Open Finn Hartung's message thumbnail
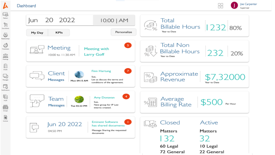The image size is (275, 155). [79, 75]
